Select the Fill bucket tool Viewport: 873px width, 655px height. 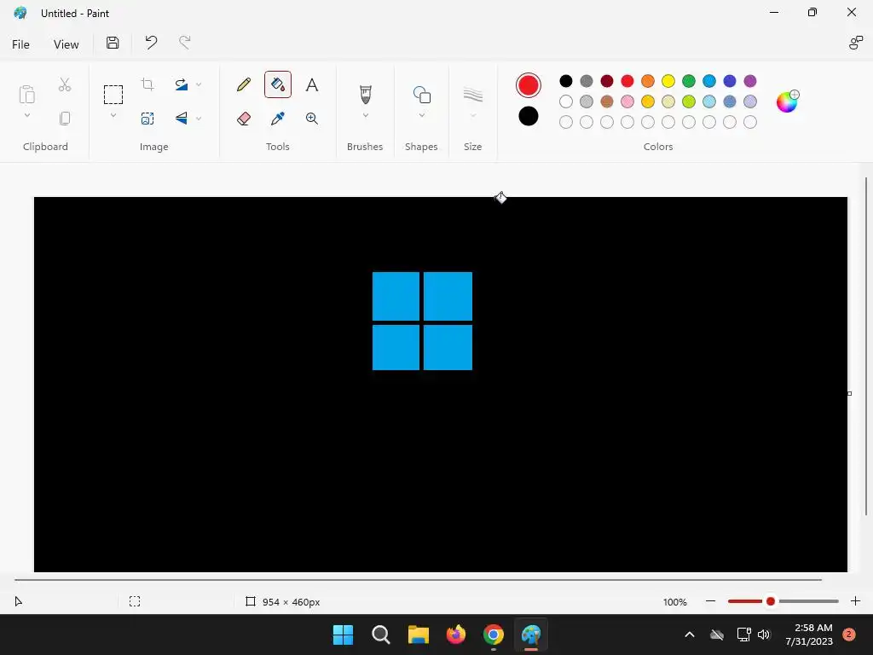coord(278,84)
